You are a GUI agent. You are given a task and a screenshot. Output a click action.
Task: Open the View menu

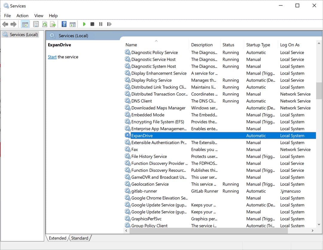pos(39,16)
